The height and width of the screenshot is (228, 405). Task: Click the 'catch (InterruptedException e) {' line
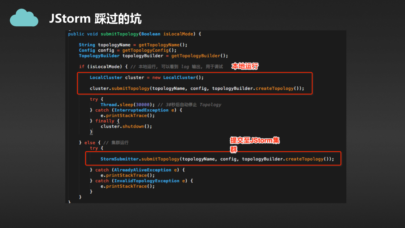click(x=136, y=110)
